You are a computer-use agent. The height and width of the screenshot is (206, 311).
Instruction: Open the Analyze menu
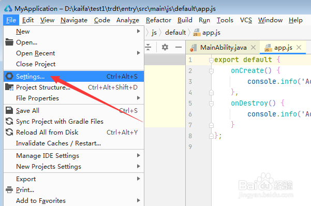(128, 20)
